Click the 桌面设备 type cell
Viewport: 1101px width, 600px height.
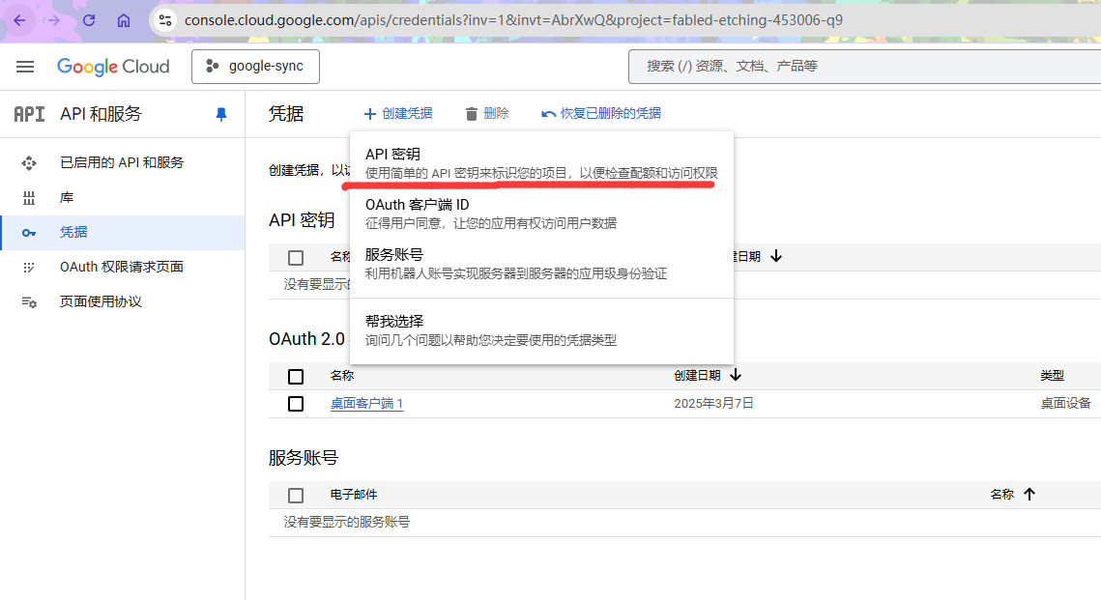(1066, 404)
